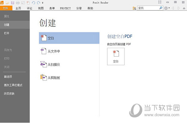Redo the last action
Viewport: 187px width, 124px height.
coord(38,2)
